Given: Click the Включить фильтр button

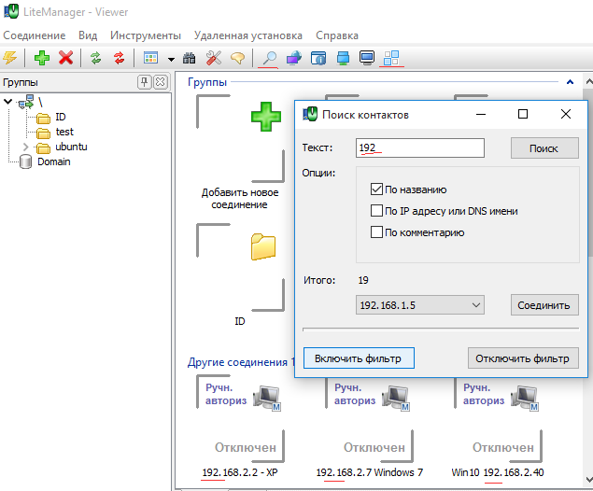Looking at the screenshot, I should [359, 358].
